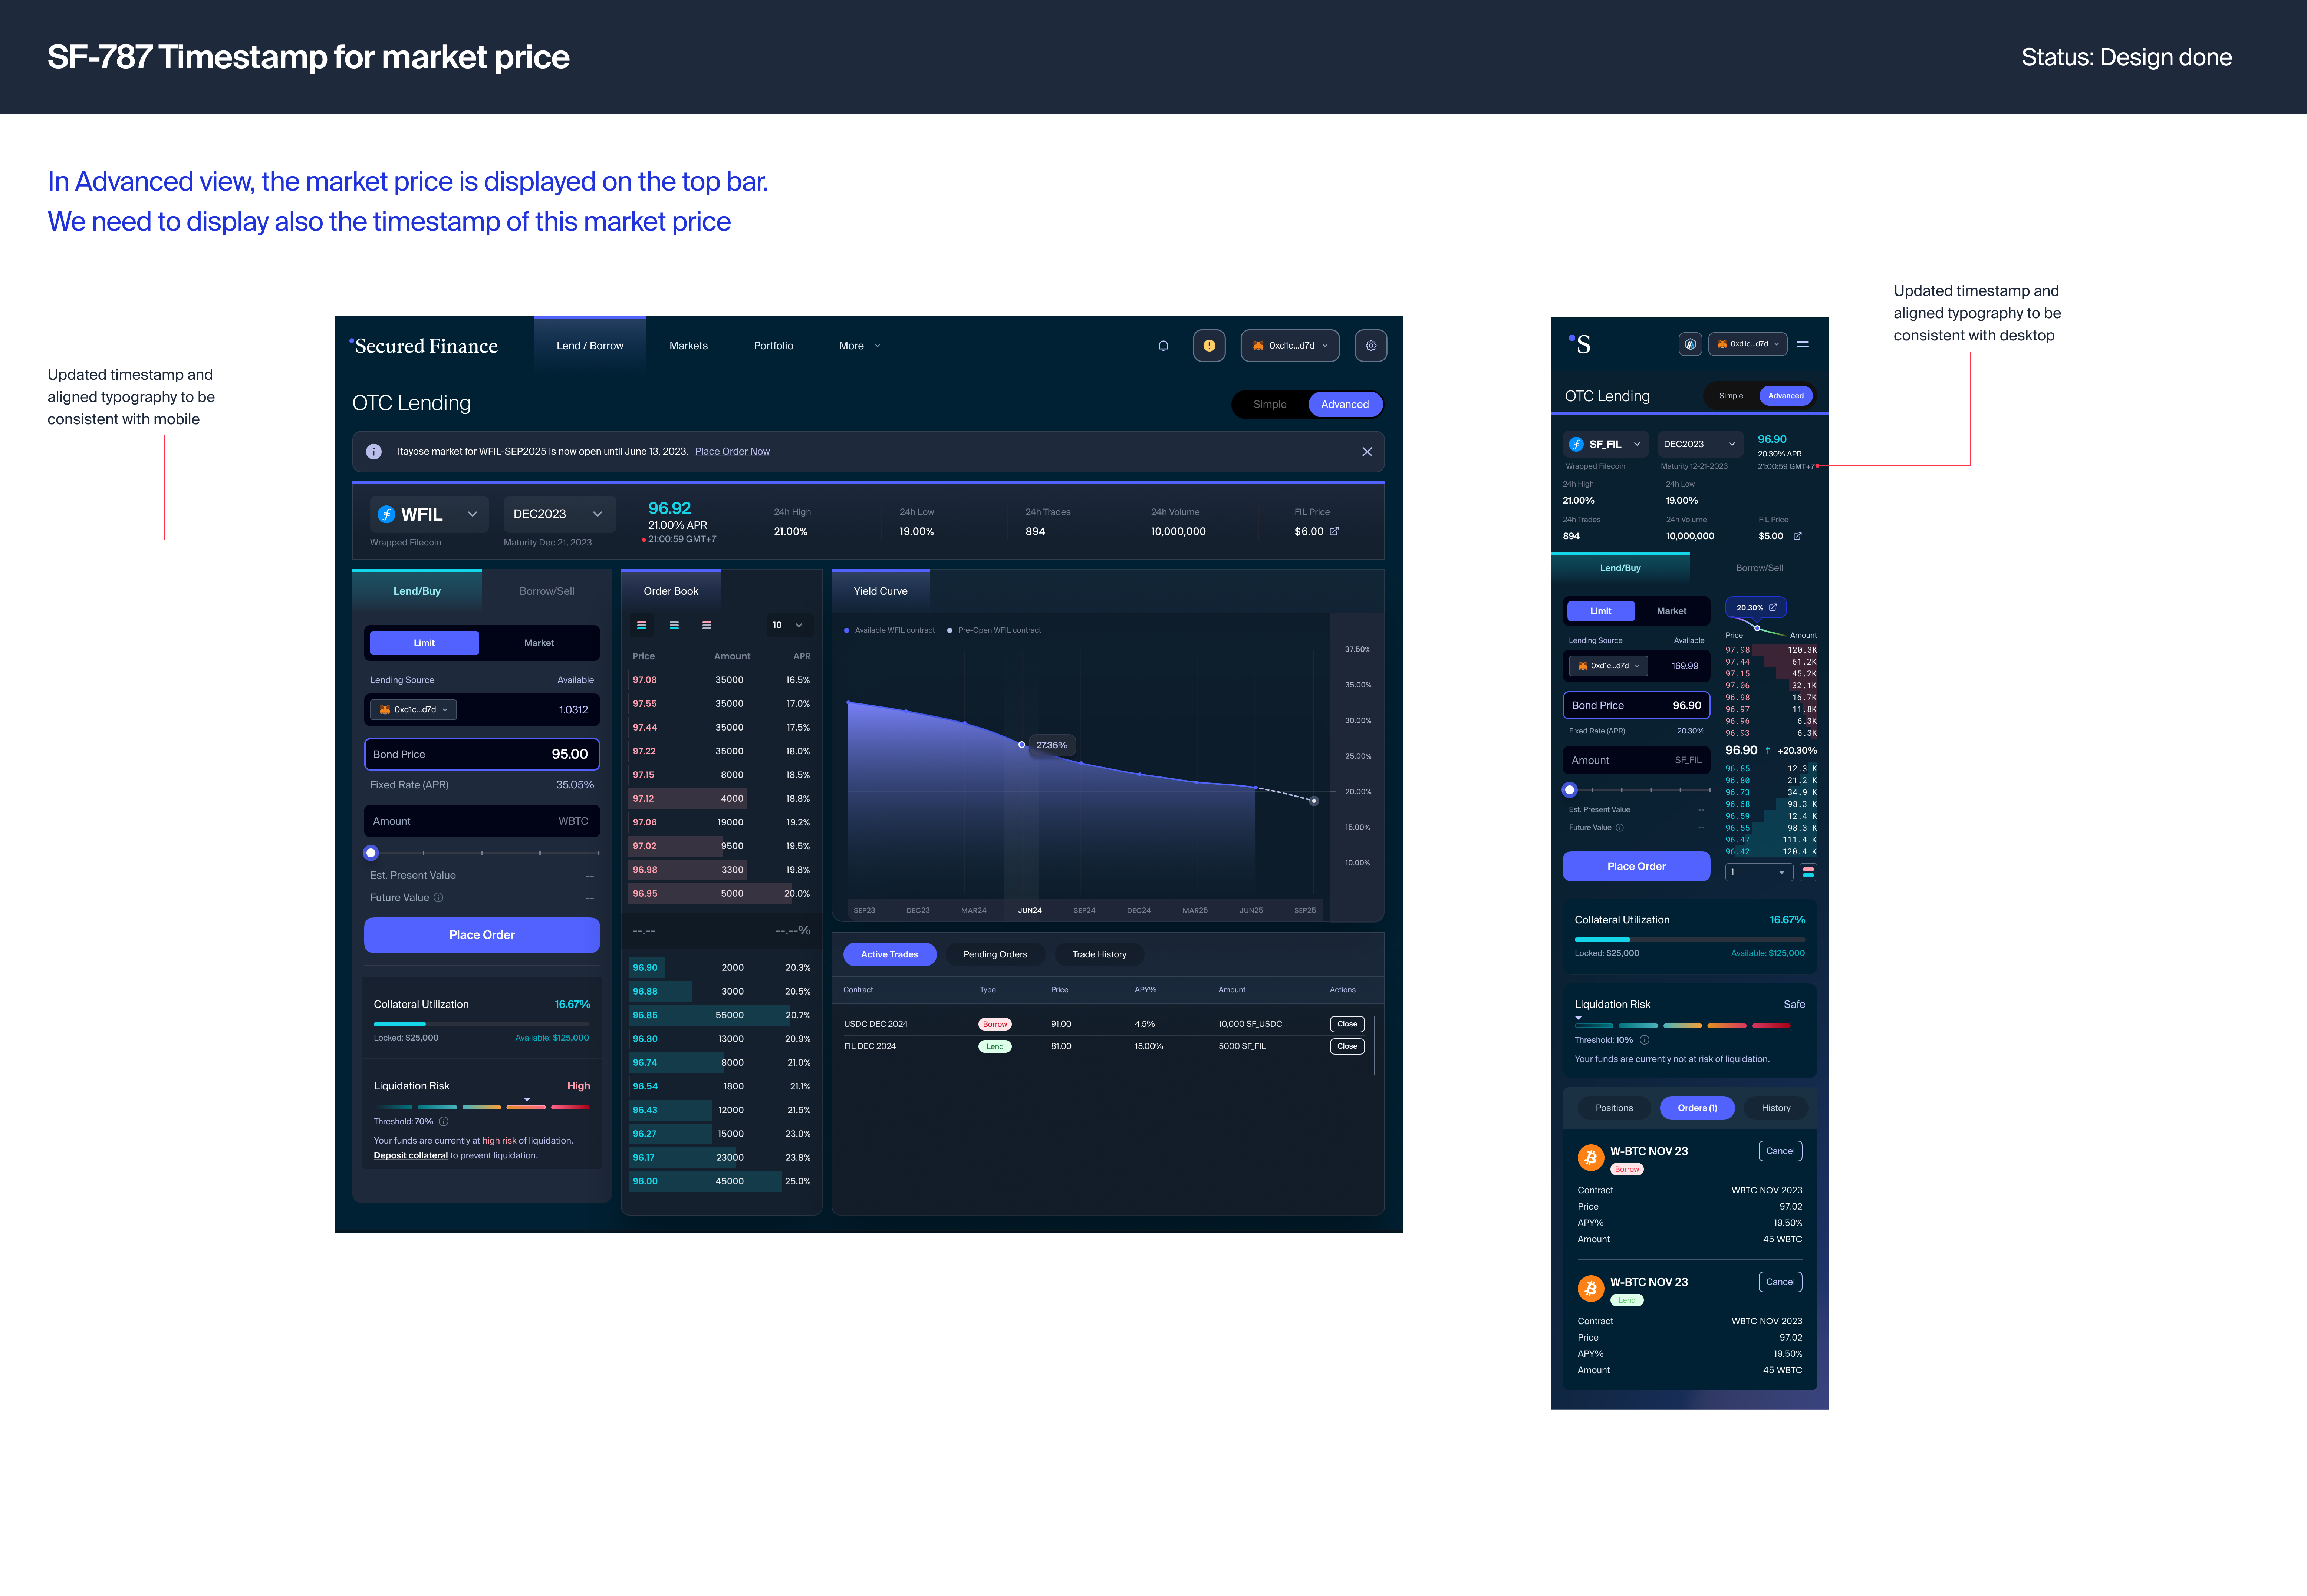Close the USDC DEC 2024 trade
The height and width of the screenshot is (1596, 2307).
click(x=1347, y=1024)
